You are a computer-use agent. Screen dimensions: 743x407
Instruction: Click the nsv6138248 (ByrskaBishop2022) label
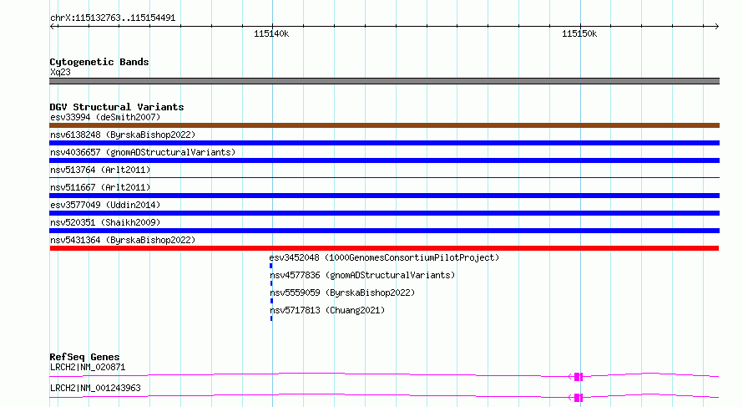[x=123, y=135]
